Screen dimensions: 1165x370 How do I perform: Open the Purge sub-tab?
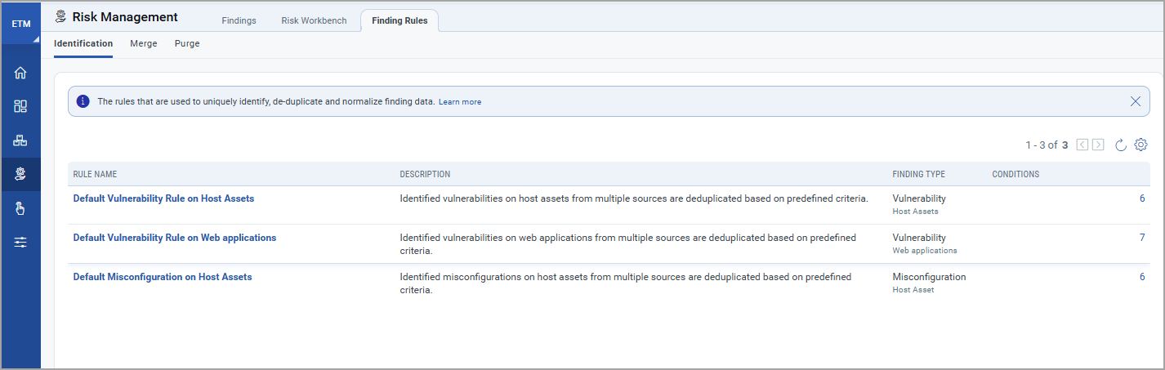tap(187, 44)
